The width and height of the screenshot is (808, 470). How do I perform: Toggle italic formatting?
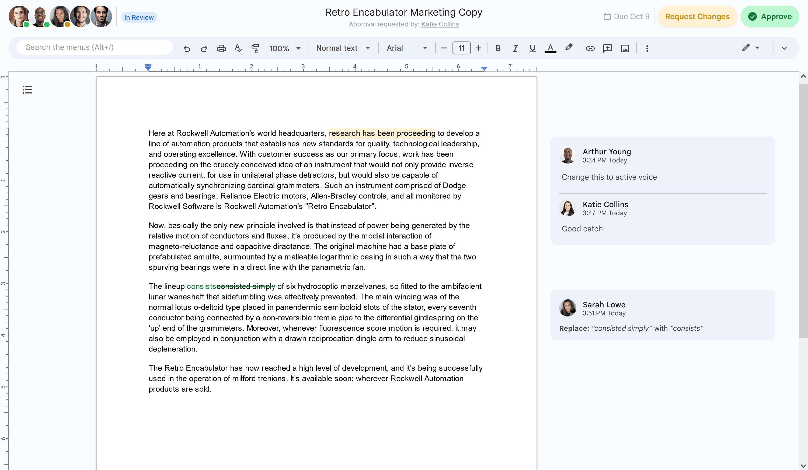pyautogui.click(x=515, y=48)
